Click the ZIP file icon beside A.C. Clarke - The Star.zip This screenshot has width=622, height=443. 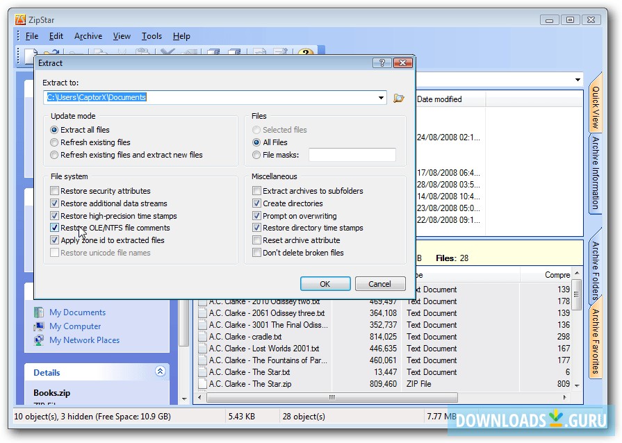click(x=202, y=383)
